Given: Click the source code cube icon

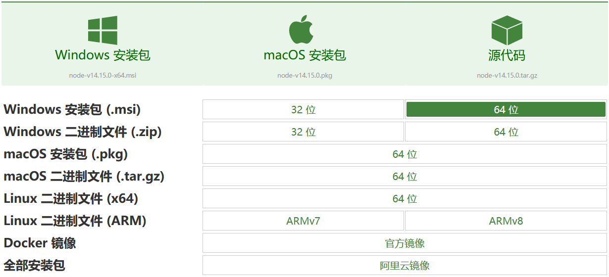Looking at the screenshot, I should tap(507, 30).
